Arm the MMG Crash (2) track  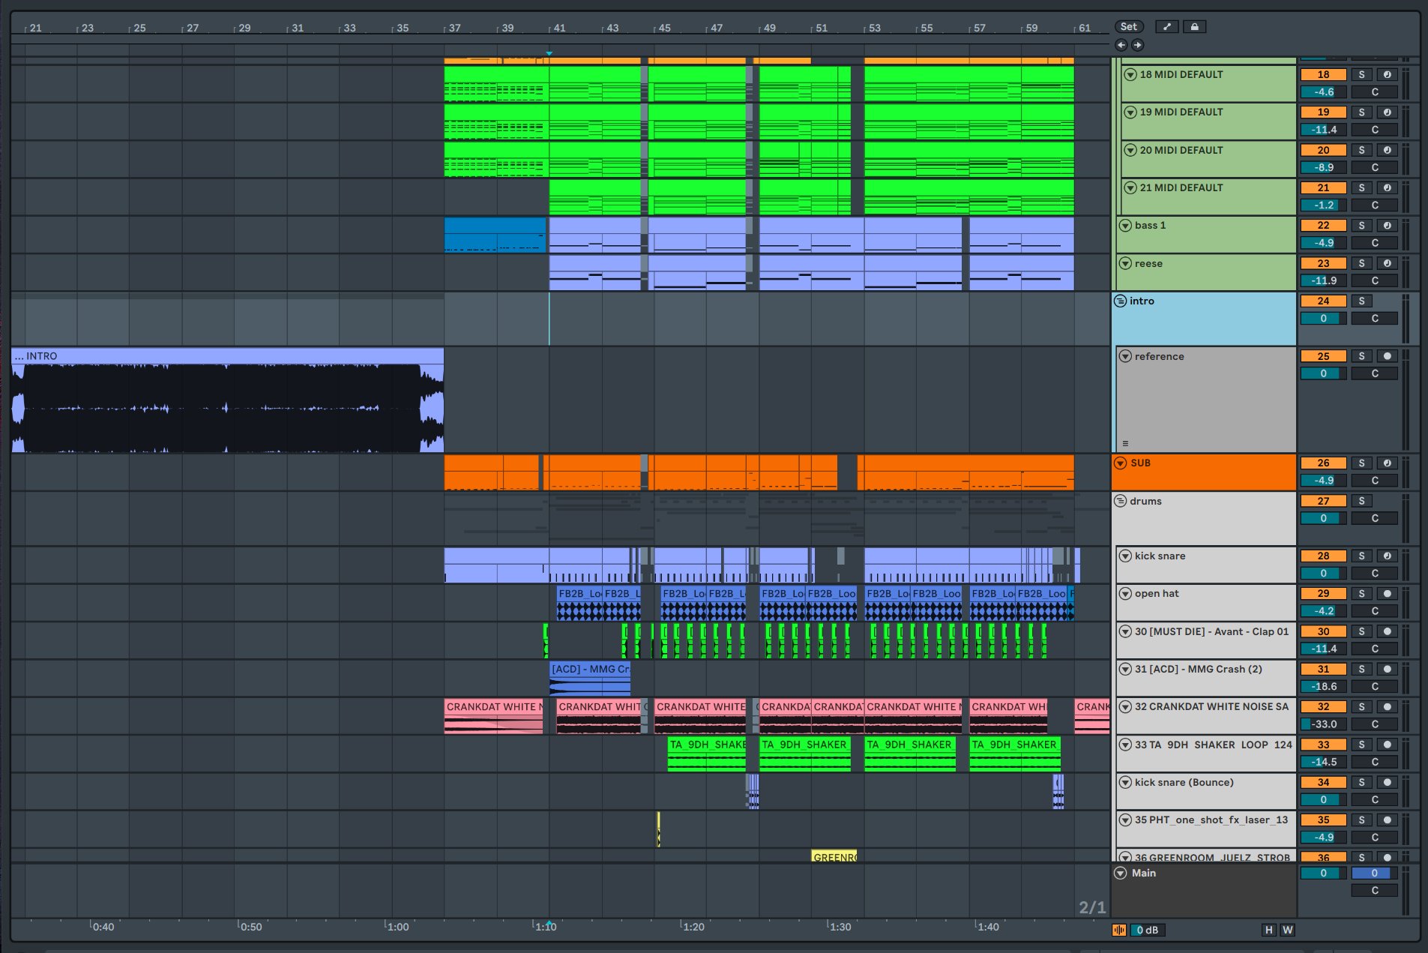coord(1388,669)
